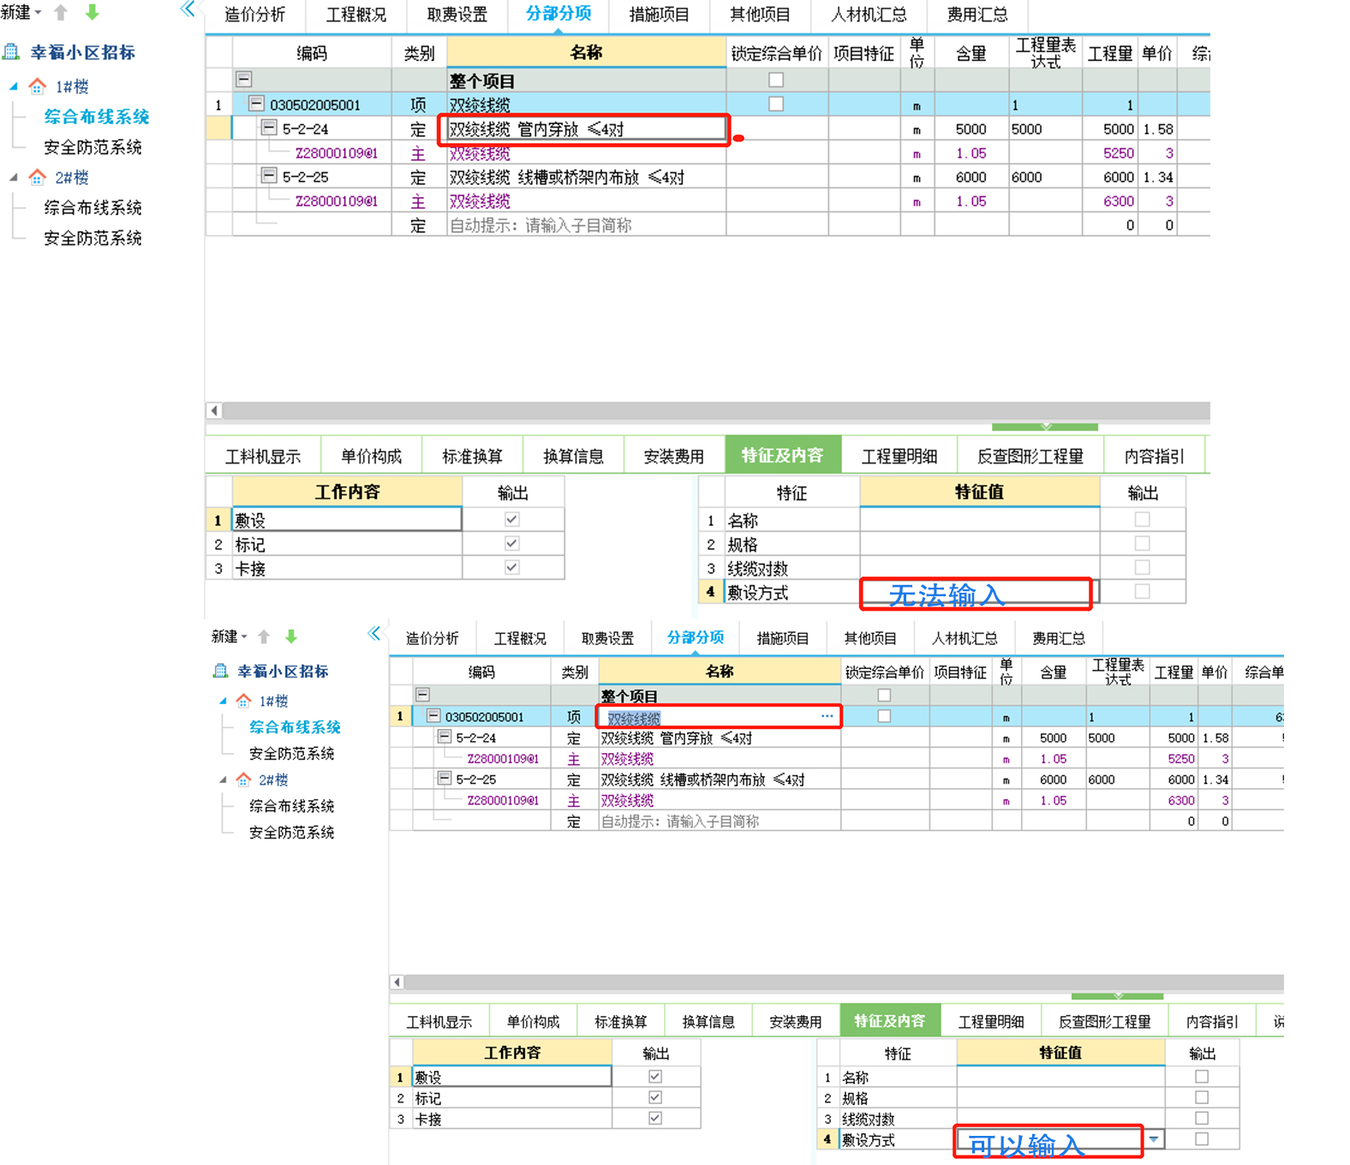
Task: Click 编码 column header in lower table
Action: tap(481, 672)
